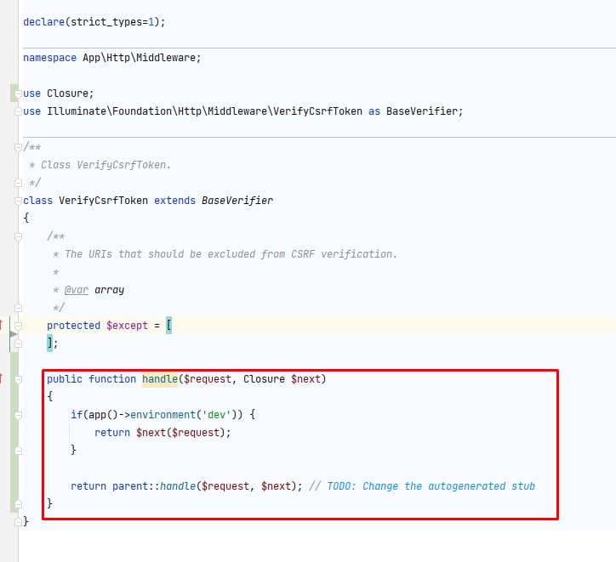Click 'array' type in the docblock

tap(109, 290)
